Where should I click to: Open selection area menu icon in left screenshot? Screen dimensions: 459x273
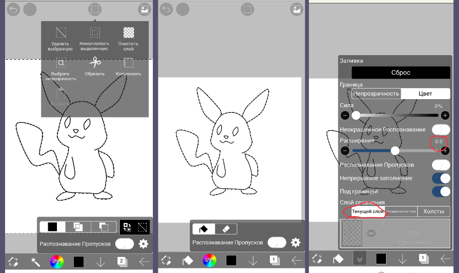click(x=95, y=10)
